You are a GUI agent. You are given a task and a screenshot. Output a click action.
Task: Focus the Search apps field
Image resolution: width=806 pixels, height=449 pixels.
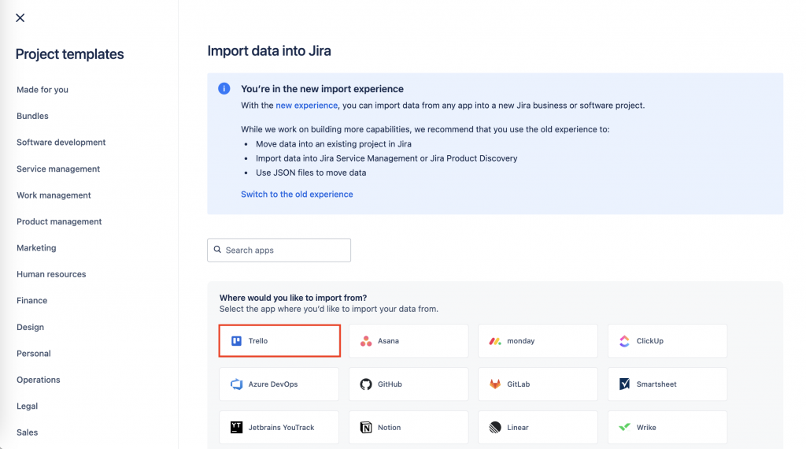(x=285, y=250)
